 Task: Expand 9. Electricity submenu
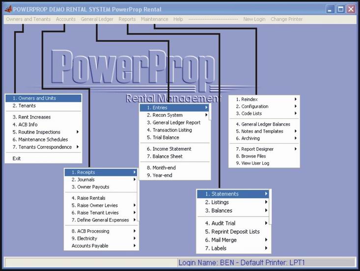[x=101, y=239]
